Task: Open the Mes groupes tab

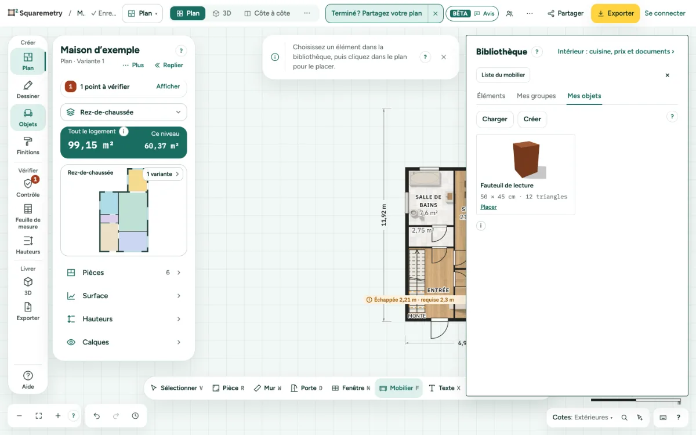Action: point(536,96)
